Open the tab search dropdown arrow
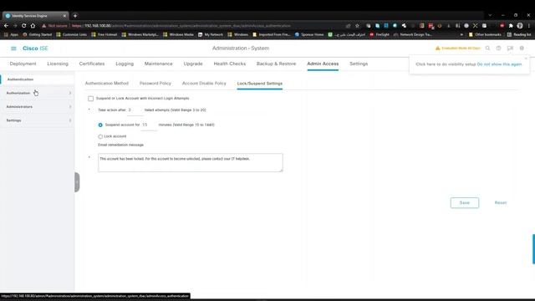 click(x=490, y=15)
